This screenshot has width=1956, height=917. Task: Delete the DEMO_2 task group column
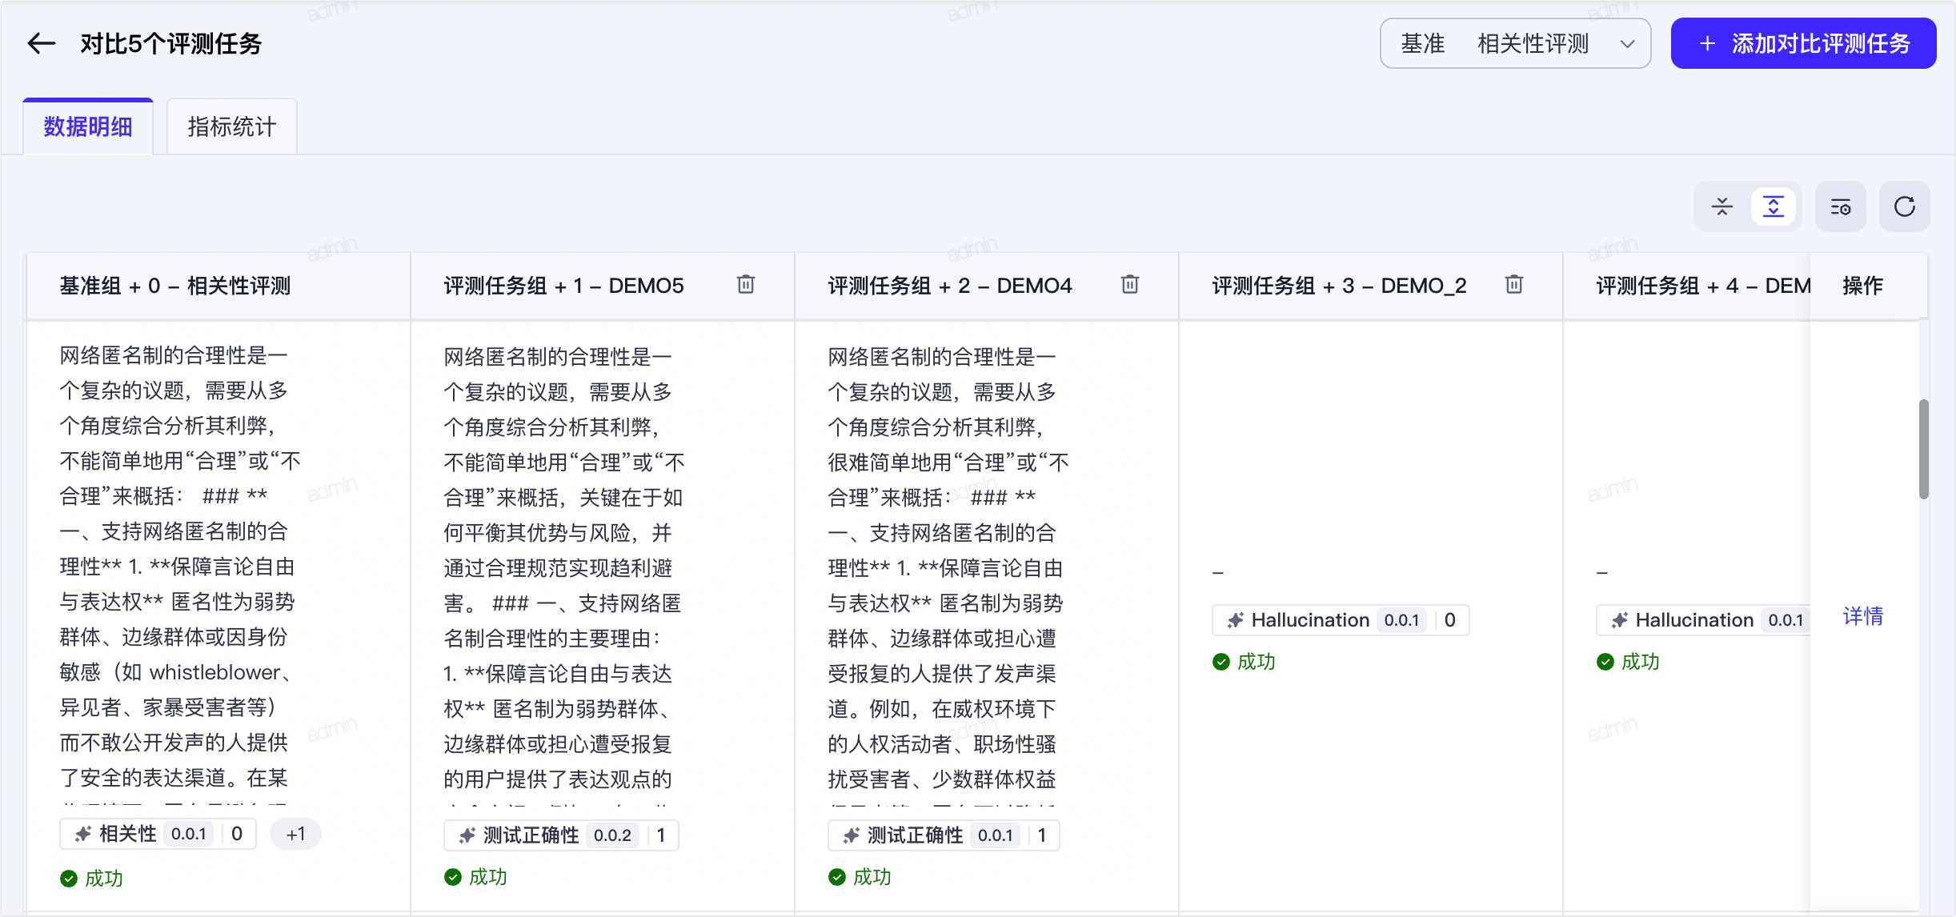tap(1514, 284)
